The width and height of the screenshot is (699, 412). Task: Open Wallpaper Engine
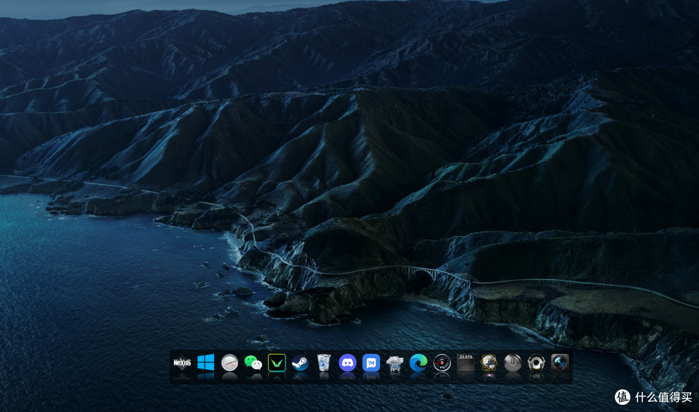[277, 363]
